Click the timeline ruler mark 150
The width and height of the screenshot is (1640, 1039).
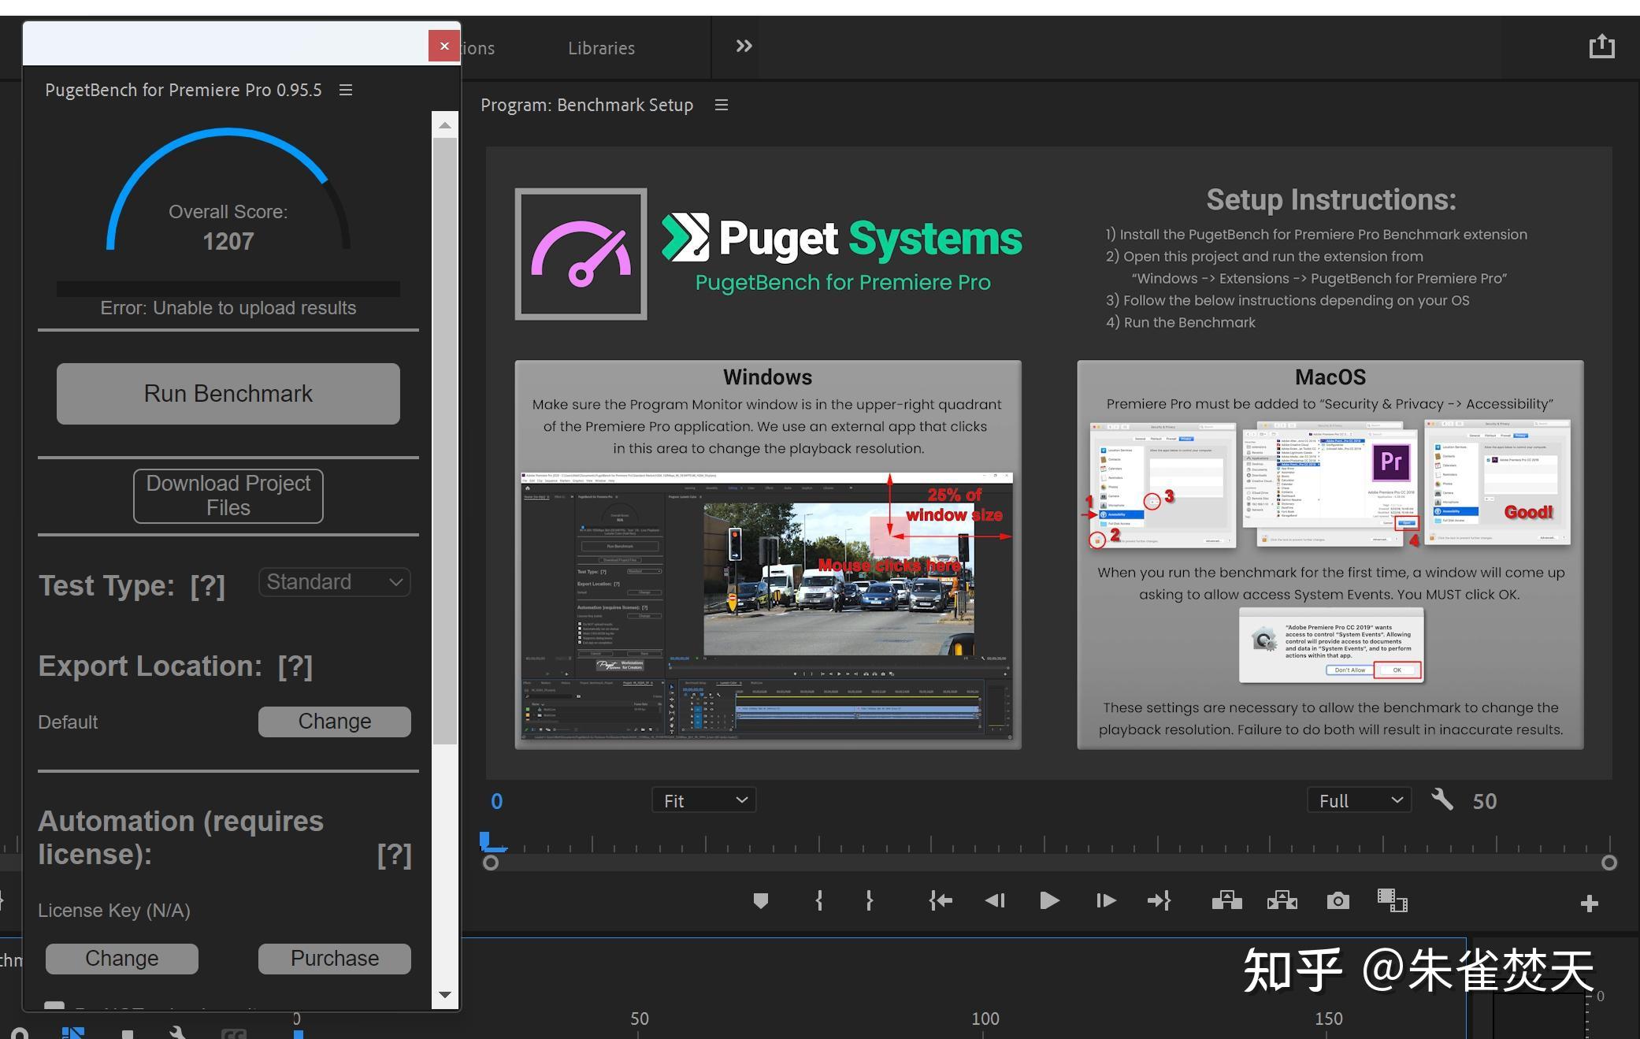[1328, 1019]
